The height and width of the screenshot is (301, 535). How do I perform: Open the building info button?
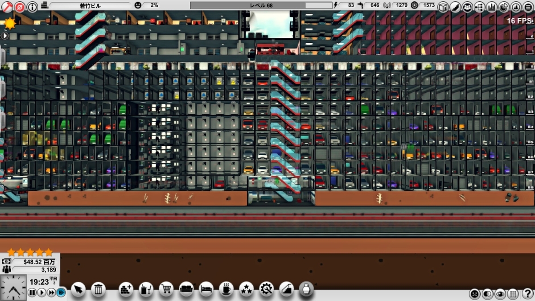pos(33,7)
